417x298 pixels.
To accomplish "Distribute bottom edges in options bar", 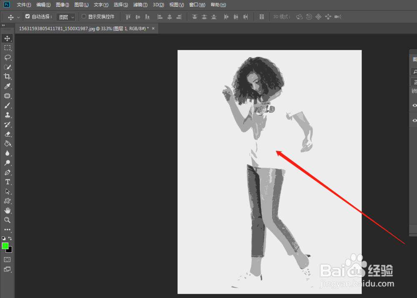I will pos(214,17).
